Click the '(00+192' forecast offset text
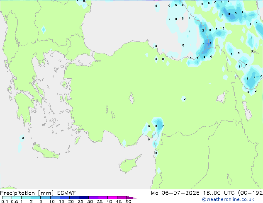 pos(250,193)
